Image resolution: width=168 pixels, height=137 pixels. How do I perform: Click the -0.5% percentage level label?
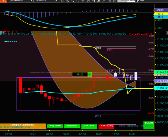pos(151,43)
